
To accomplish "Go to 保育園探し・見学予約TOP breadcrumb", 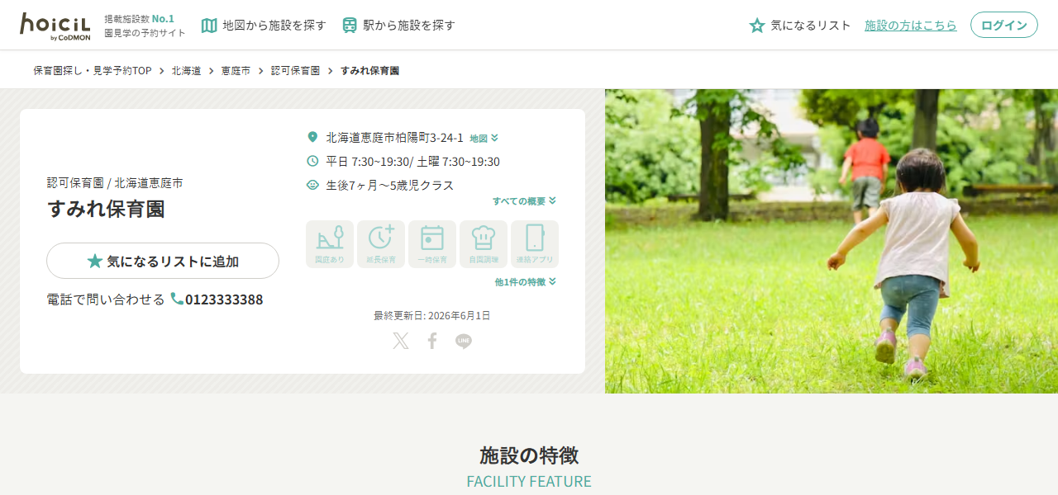I will tap(93, 71).
